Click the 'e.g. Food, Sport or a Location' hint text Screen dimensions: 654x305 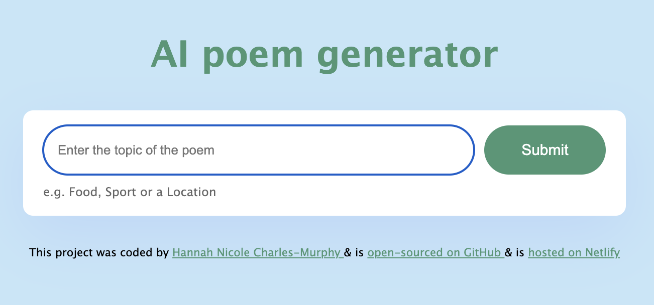click(130, 192)
